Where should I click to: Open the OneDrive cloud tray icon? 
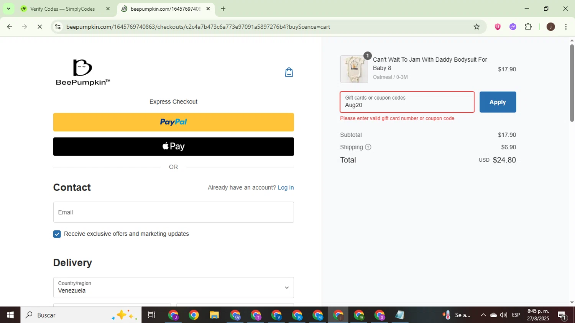[x=494, y=315]
